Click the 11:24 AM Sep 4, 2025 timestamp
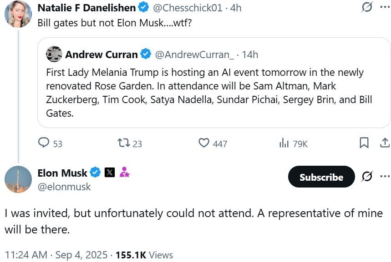 click(x=56, y=255)
